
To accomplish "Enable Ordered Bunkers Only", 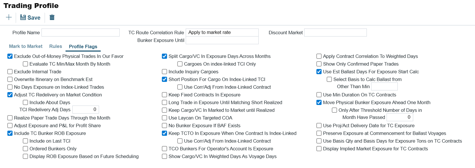I will (25, 149).
